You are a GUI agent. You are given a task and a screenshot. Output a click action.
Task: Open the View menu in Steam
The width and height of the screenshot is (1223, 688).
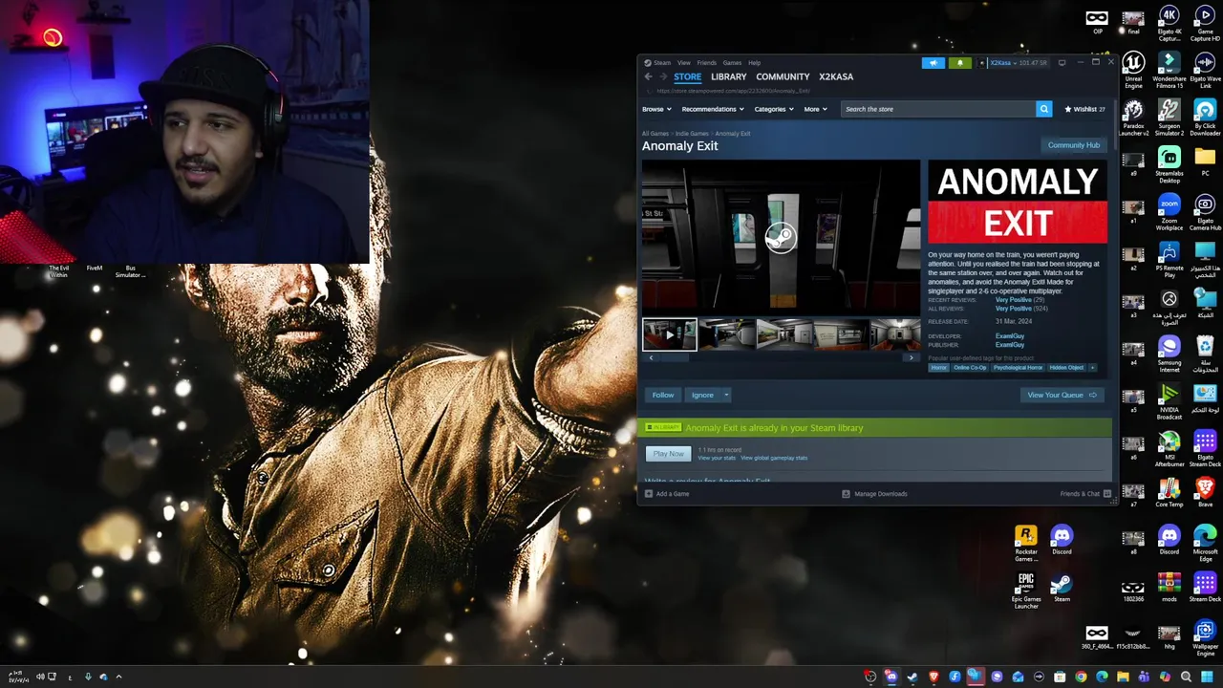click(x=684, y=63)
